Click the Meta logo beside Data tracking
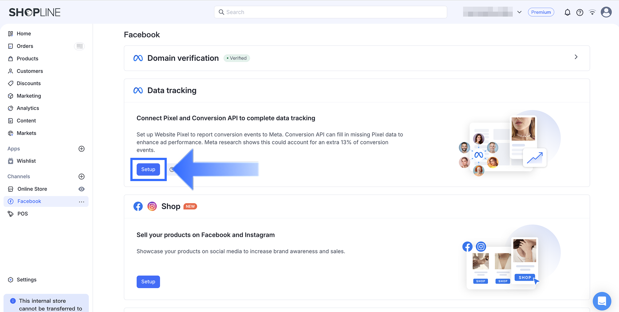The width and height of the screenshot is (619, 312). click(138, 91)
